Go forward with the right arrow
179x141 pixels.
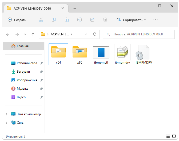pyautogui.click(x=17, y=34)
